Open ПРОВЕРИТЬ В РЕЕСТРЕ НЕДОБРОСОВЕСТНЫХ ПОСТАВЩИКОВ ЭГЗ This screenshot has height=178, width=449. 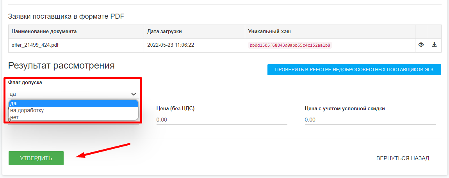[354, 70]
